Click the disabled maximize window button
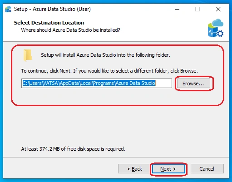Viewport: 232px width, 182px height. coord(197,9)
